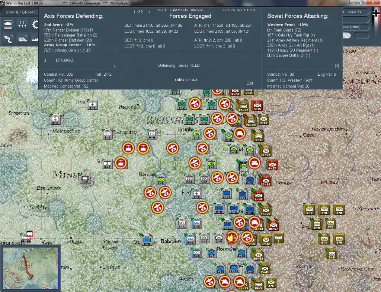Select the F2 rail mode icon
The image size is (381, 292).
point(23,39)
